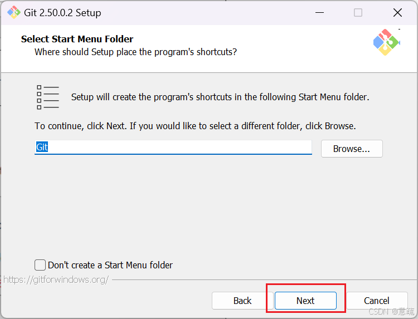Go to the next setup step

tap(305, 301)
